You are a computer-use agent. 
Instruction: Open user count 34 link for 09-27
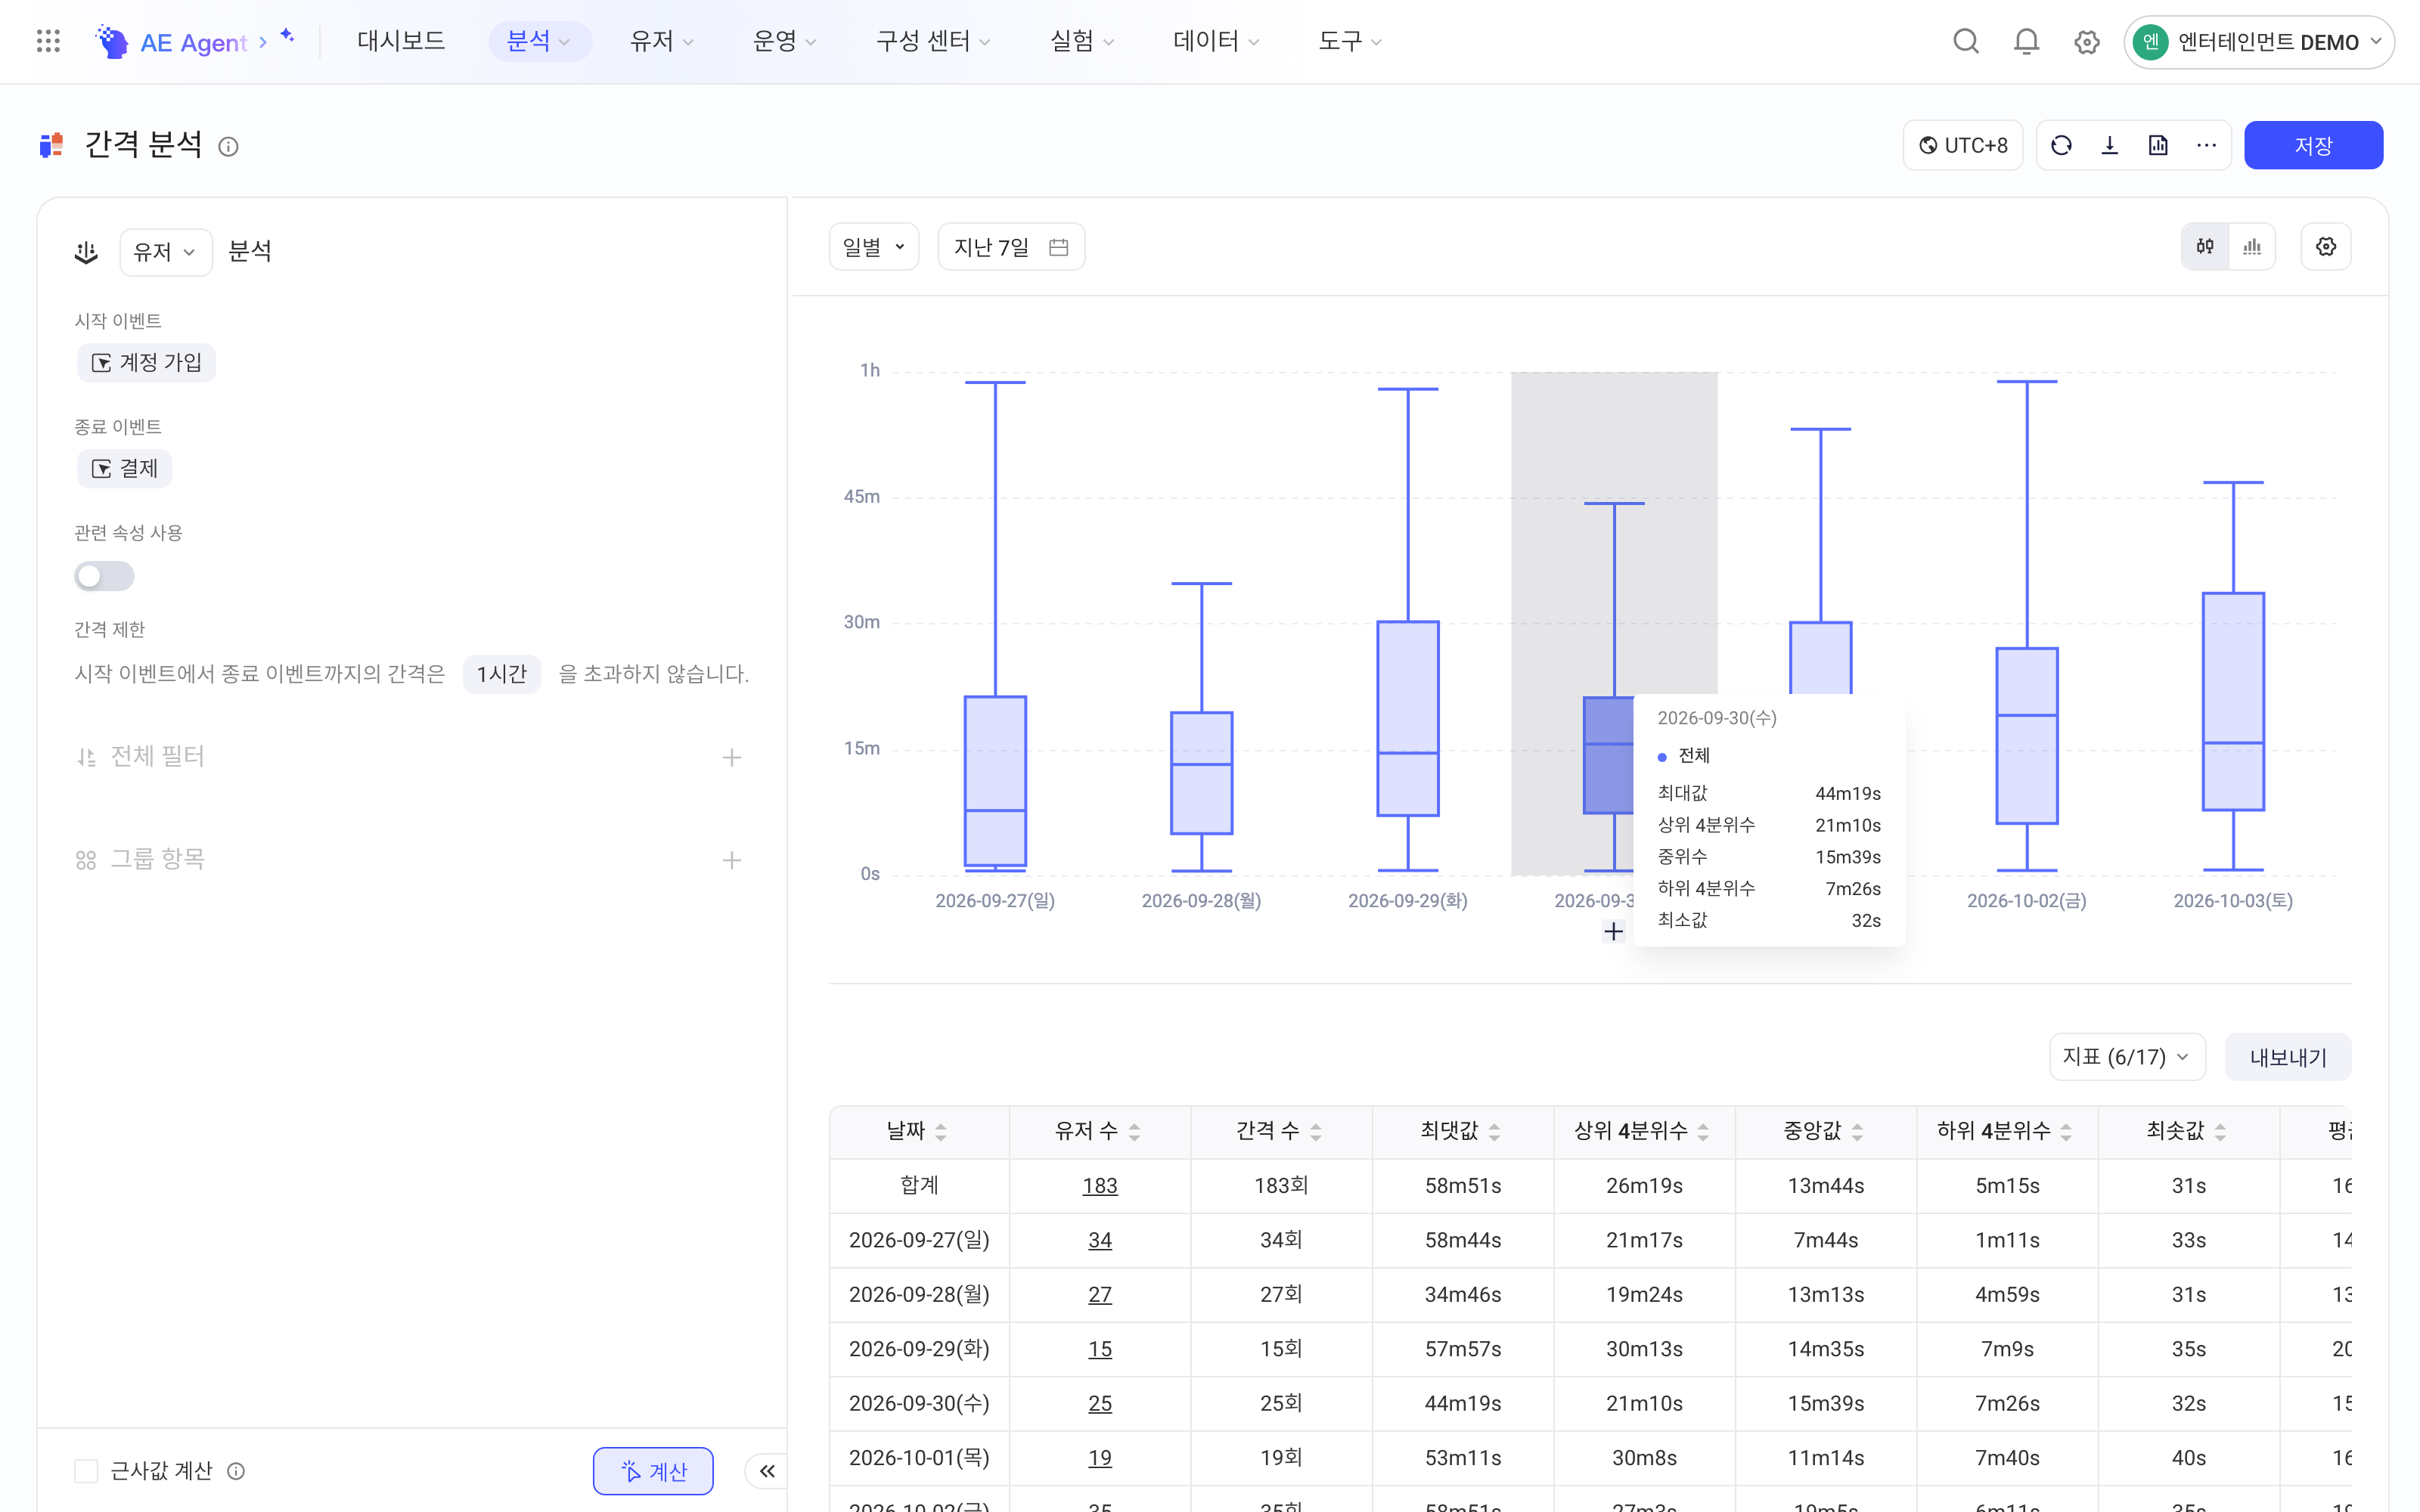[1099, 1240]
